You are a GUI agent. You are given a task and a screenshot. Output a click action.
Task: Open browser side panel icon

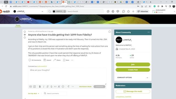[x=170, y=6]
